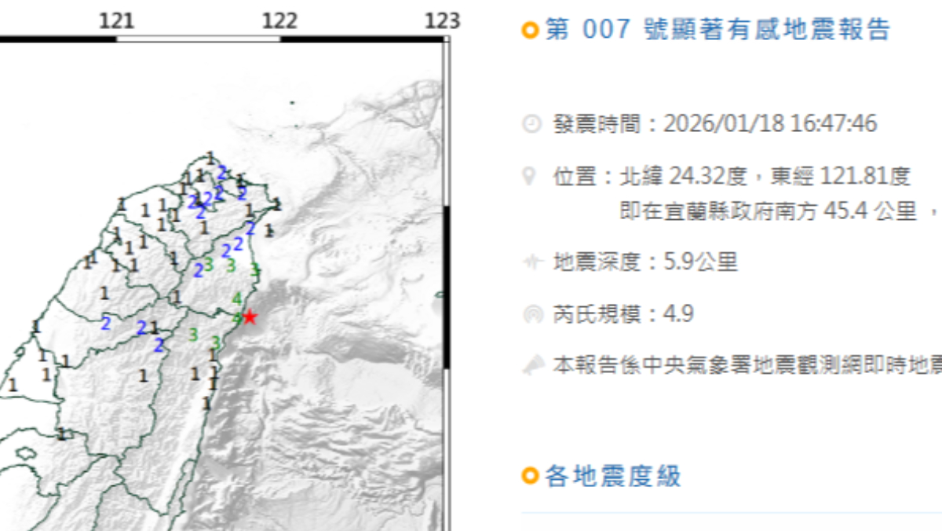Click the green intensity 4 directly north of epicenter
942x531 pixels.
[237, 298]
